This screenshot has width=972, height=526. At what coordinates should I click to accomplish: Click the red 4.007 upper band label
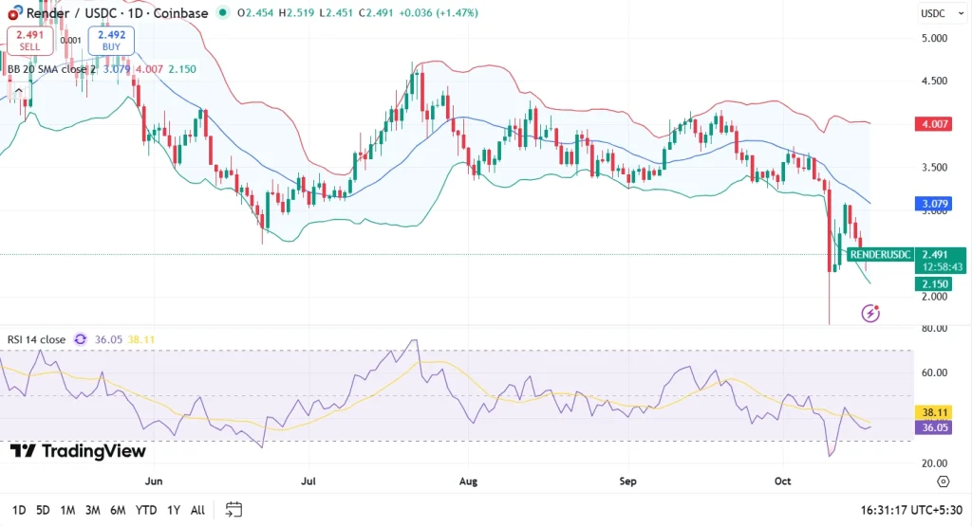pyautogui.click(x=934, y=124)
